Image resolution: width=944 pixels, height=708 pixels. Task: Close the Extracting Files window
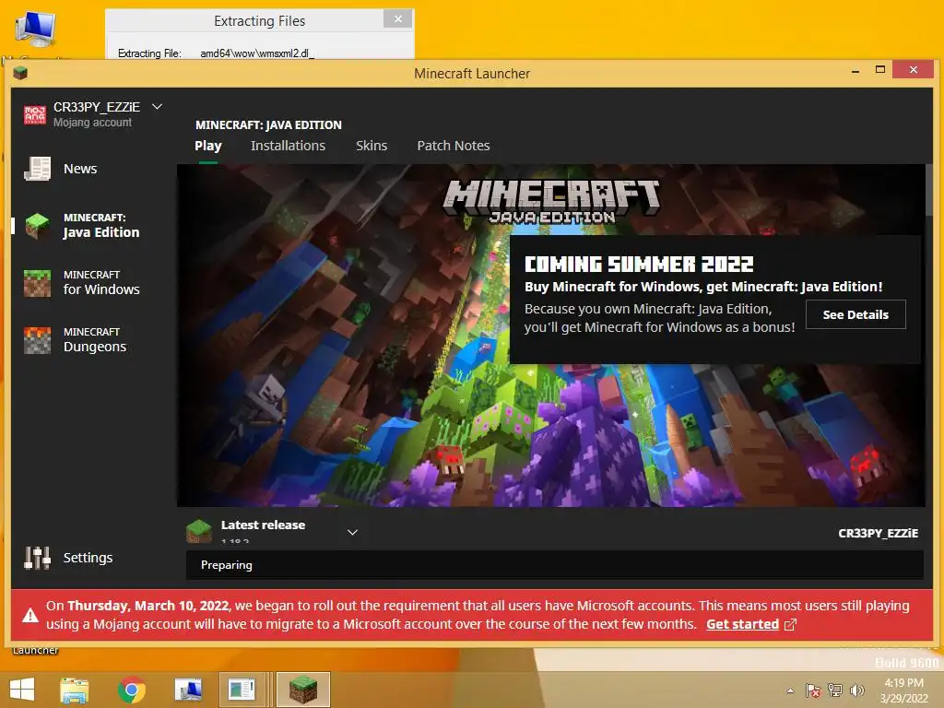398,19
